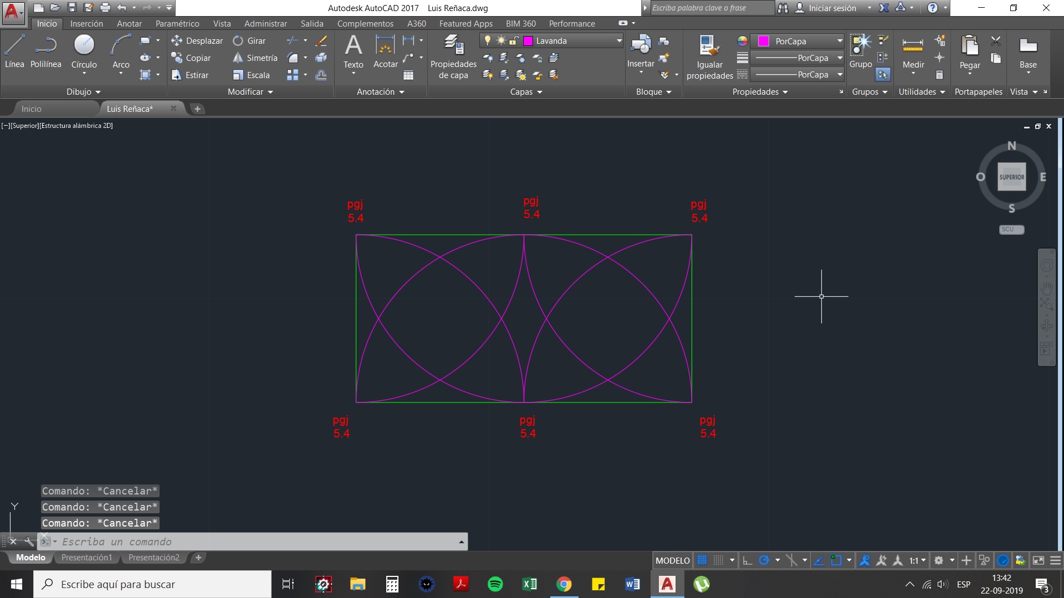Click the erase (Borrar) icon in Modificar

tap(321, 40)
